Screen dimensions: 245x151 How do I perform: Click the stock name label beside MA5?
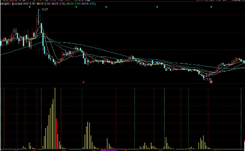pos(17,3)
